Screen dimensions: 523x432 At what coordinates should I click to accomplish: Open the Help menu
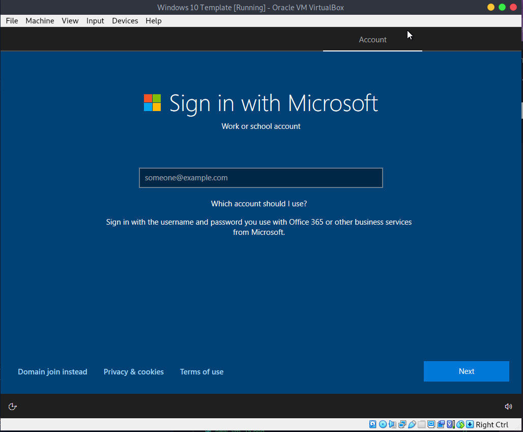(x=154, y=21)
